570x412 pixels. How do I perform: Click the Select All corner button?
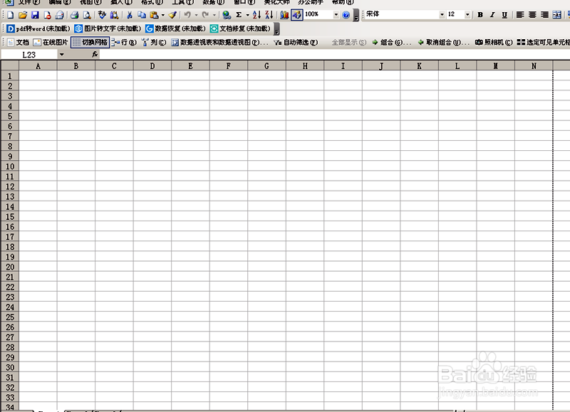[x=10, y=65]
